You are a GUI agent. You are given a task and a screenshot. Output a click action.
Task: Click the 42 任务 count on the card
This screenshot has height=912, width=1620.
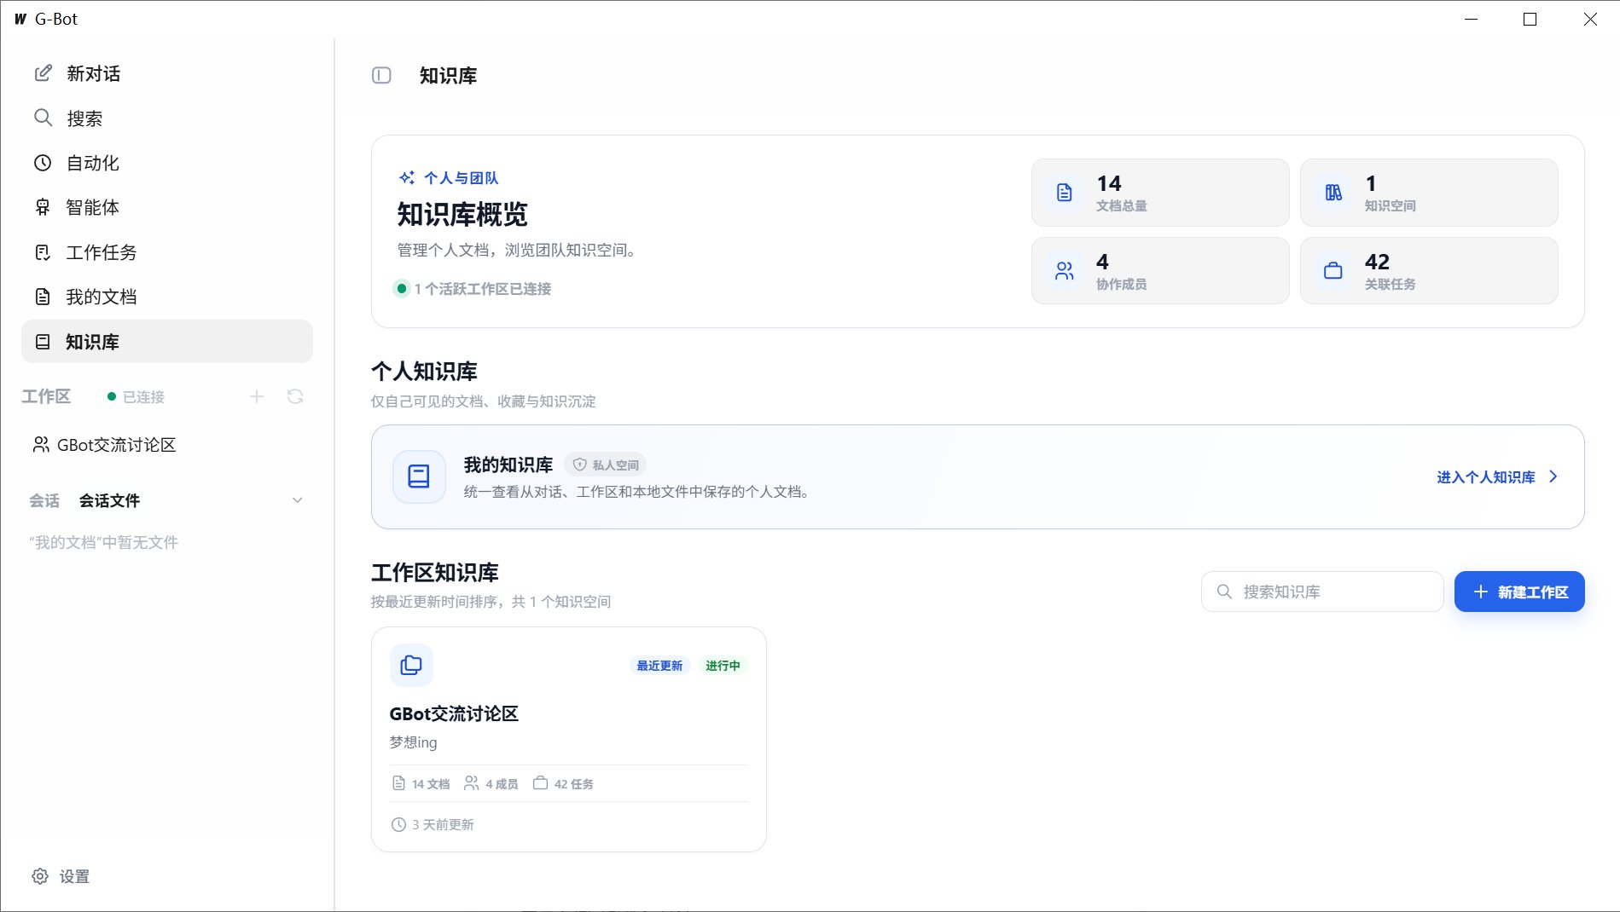pos(563,783)
